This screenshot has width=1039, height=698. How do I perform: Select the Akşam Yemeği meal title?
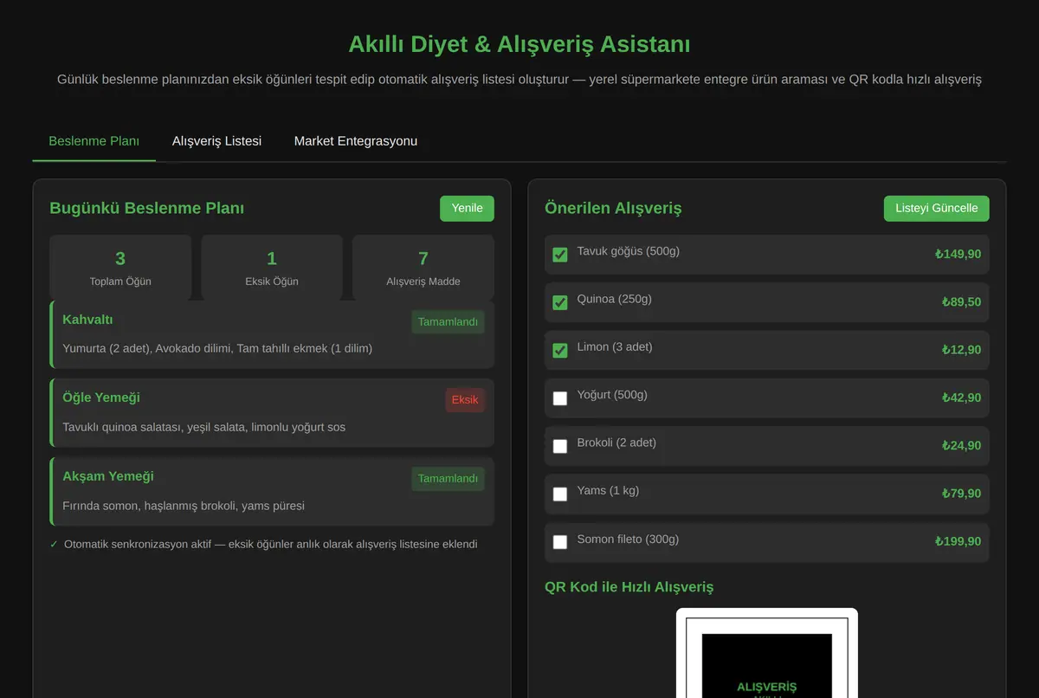108,476
